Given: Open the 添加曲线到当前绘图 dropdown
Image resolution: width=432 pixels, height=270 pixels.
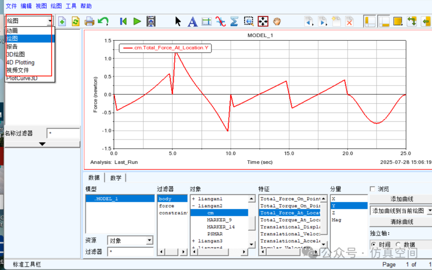Looking at the screenshot, I should pyautogui.click(x=401, y=211).
